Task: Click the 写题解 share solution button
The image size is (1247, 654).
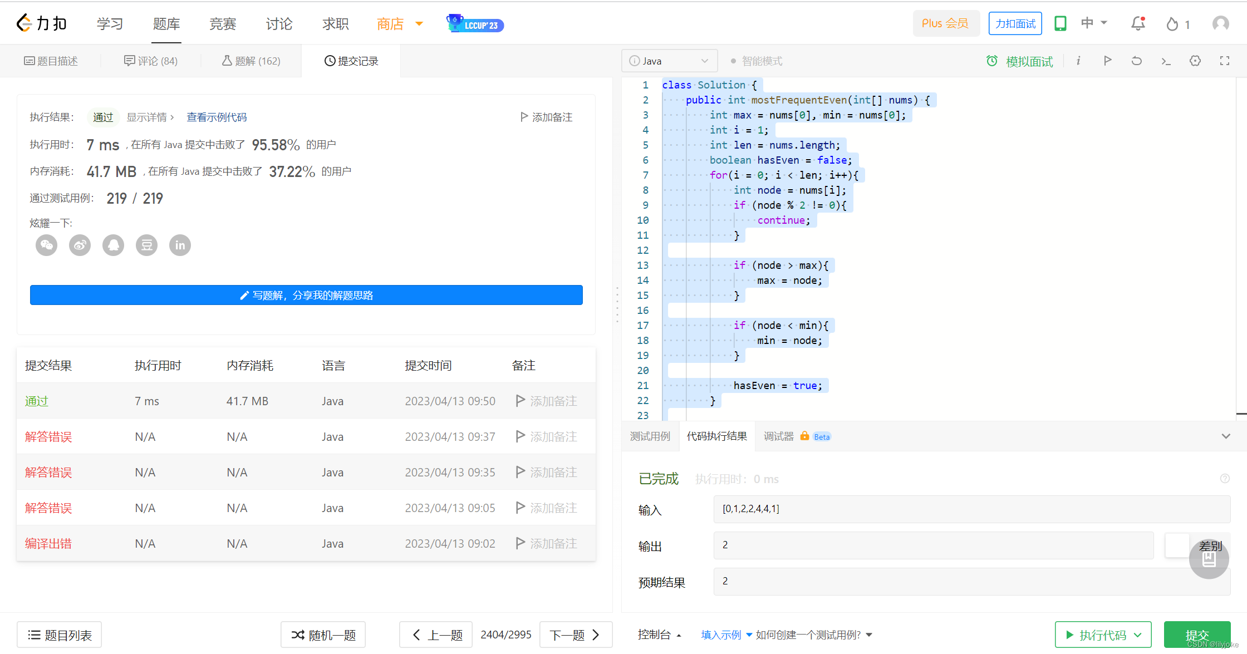Action: point(306,295)
